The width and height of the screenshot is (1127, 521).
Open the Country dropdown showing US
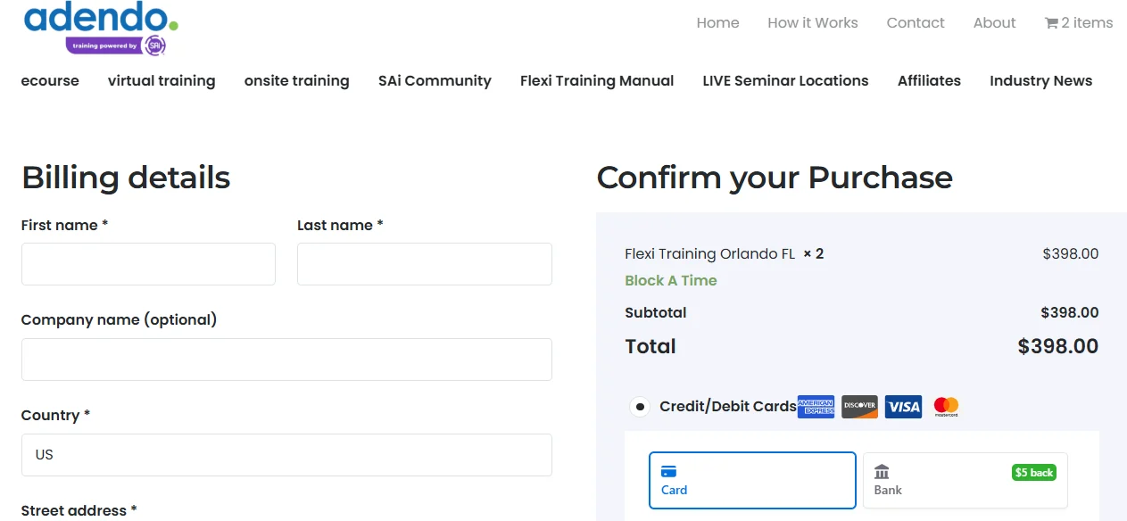[286, 455]
